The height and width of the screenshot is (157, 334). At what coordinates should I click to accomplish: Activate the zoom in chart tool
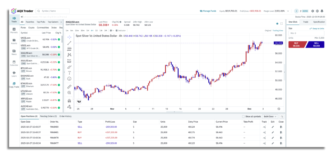click(69, 93)
